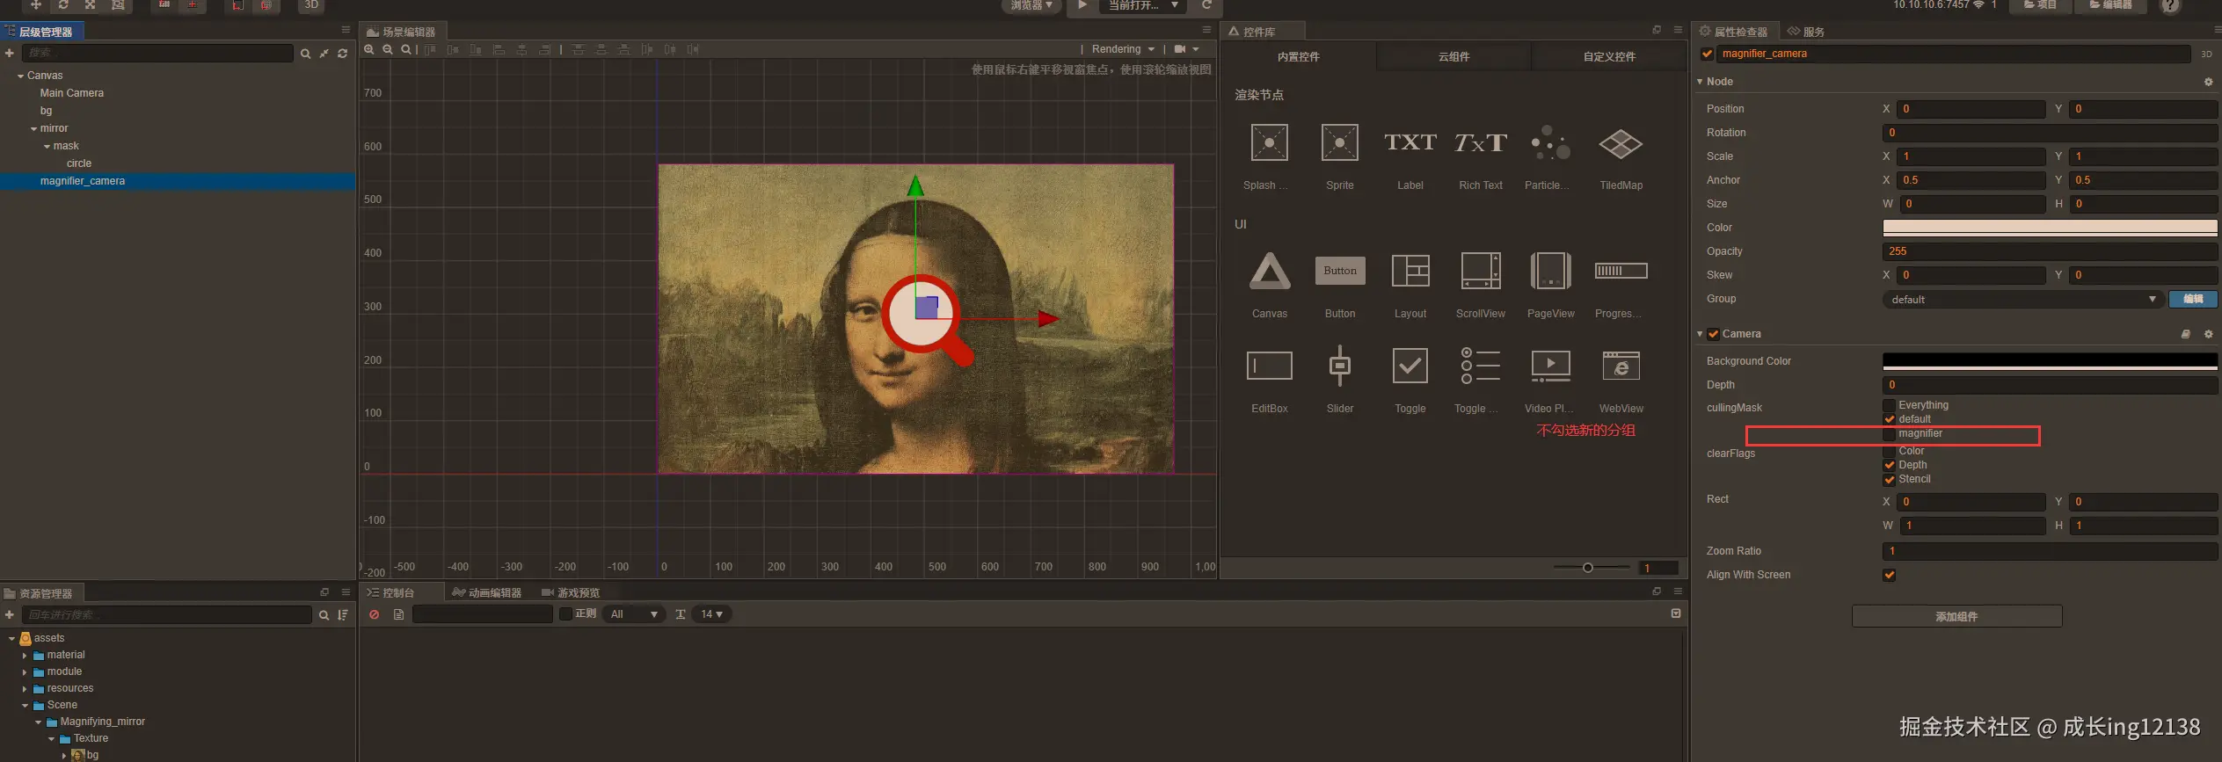Run preview with the play button

tap(1082, 5)
